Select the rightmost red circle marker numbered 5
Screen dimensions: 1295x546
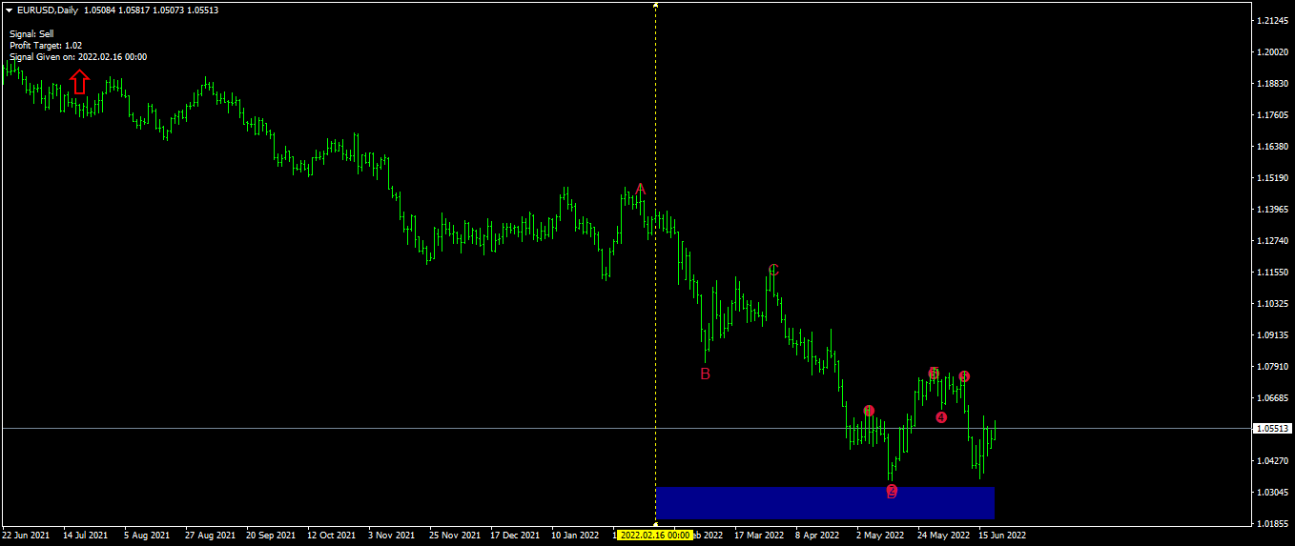pyautogui.click(x=964, y=376)
